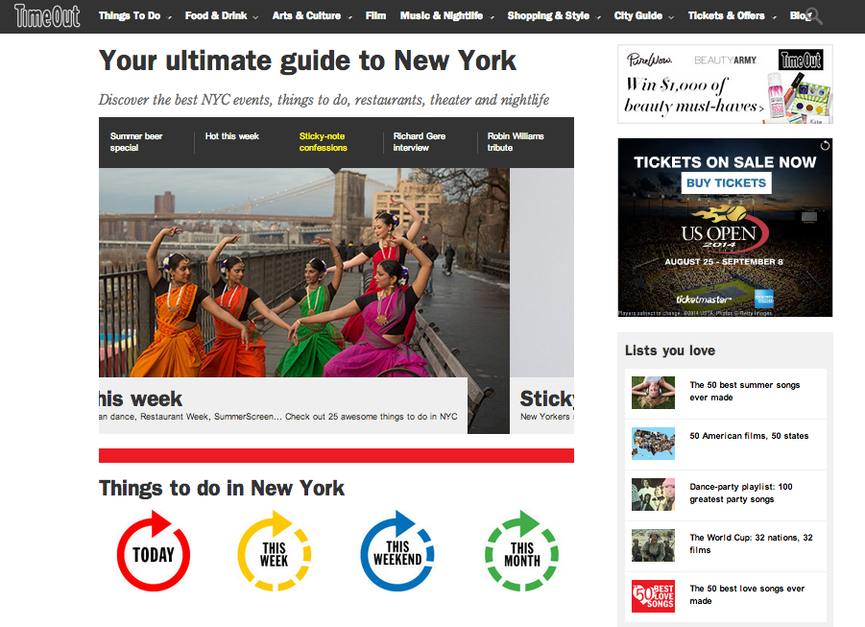Open The 50 best summer songs link
This screenshot has height=627, width=865.
pos(744,392)
